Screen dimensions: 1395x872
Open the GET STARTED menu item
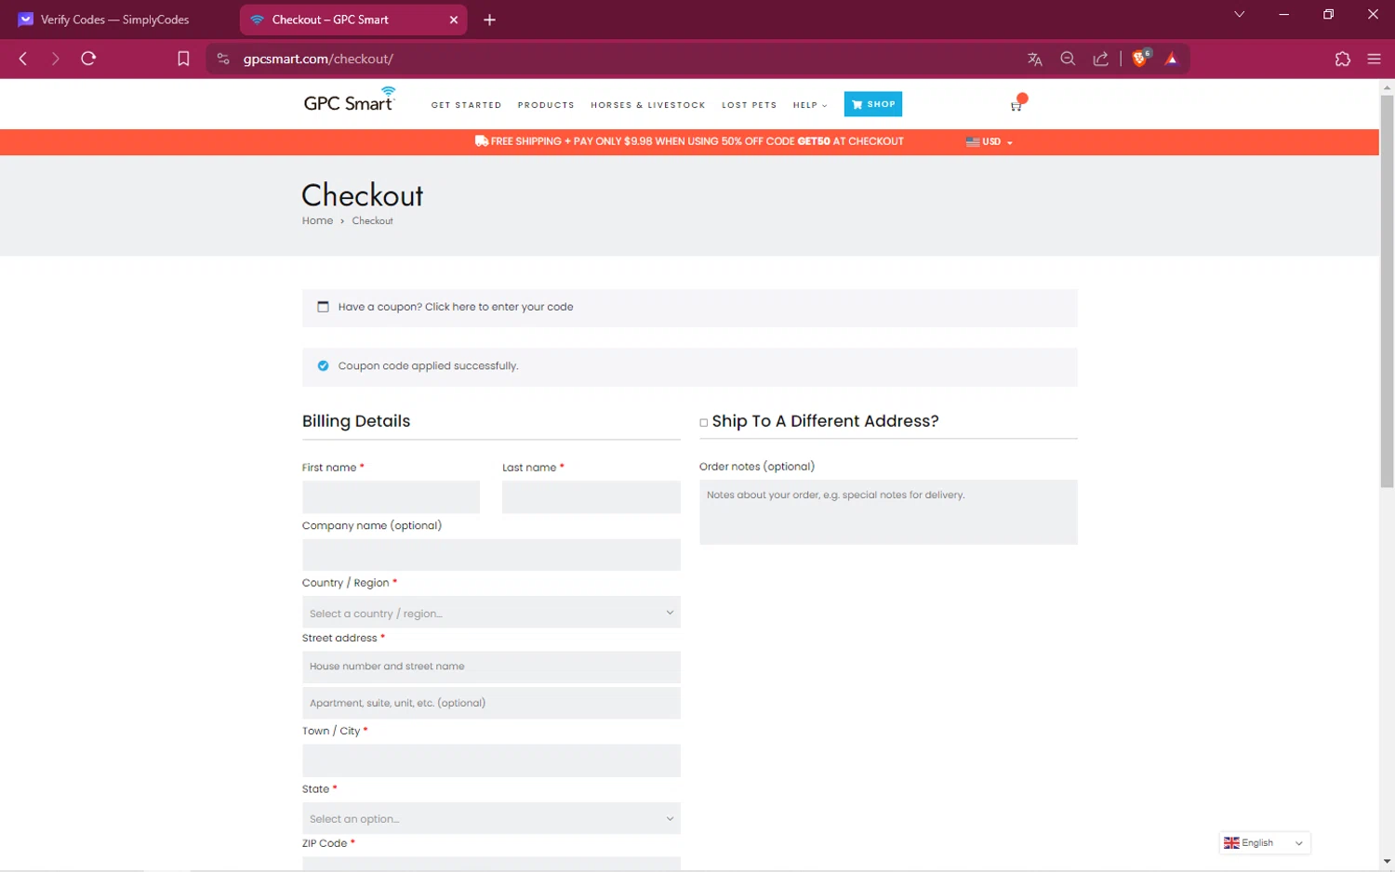[466, 105]
